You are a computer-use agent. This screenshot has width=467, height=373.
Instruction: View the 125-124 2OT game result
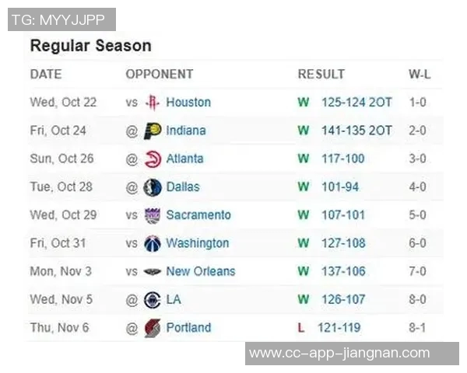pyautogui.click(x=356, y=103)
